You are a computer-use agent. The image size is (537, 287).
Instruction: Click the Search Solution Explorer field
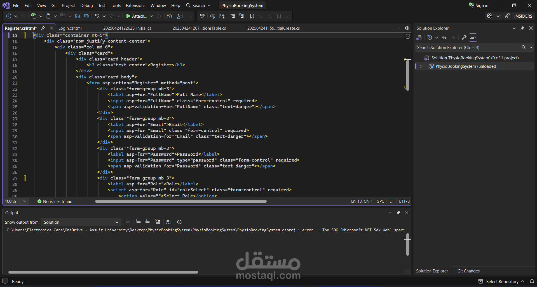click(468, 47)
